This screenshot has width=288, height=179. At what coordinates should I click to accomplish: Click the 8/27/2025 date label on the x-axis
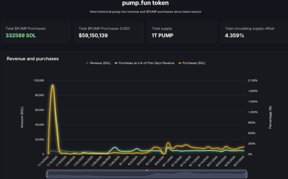[x=239, y=161]
